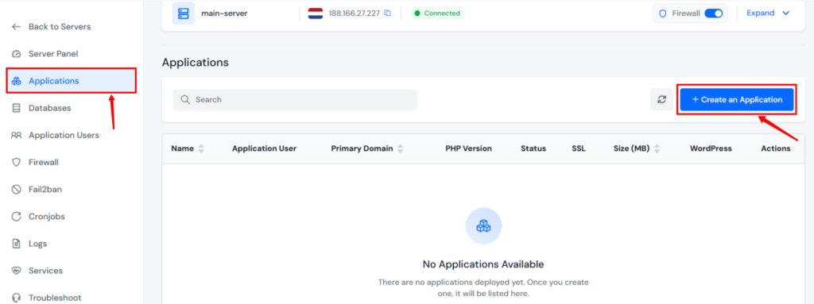Image resolution: width=814 pixels, height=304 pixels.
Task: Expand the main-server details
Action: pyautogui.click(x=768, y=13)
